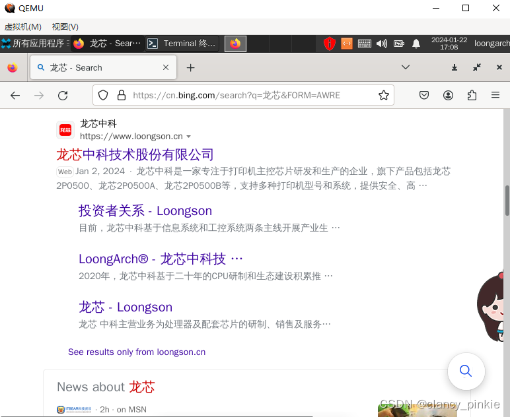Click the red shield tray icon
Screen dimensions: 510x417
[329, 44]
